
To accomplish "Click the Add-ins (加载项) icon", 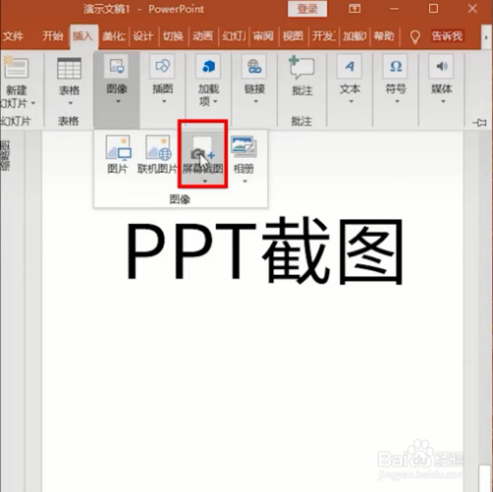I will [208, 66].
